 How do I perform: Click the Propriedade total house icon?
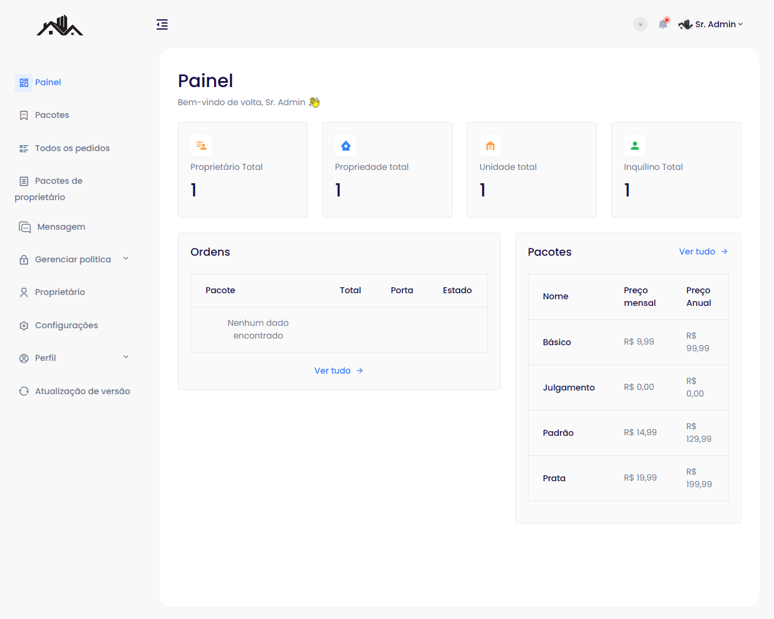click(x=346, y=146)
